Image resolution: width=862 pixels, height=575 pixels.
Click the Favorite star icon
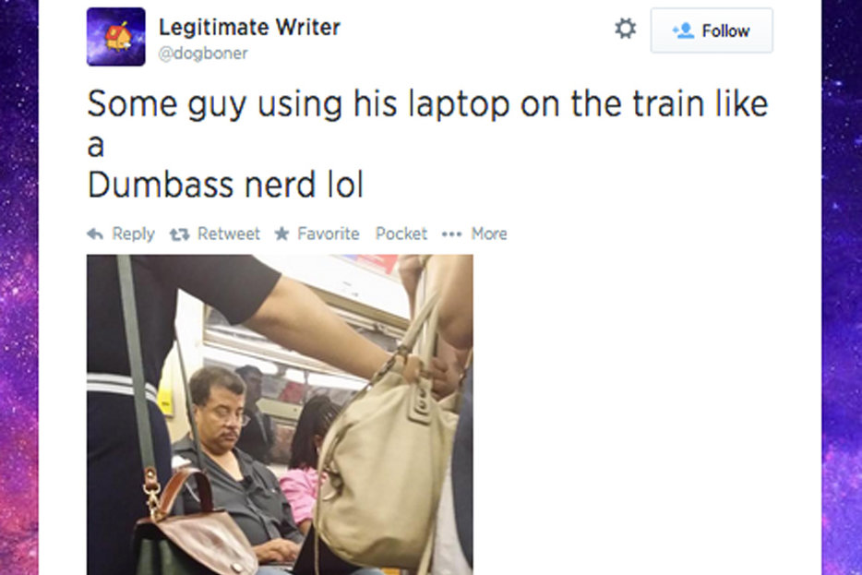pyautogui.click(x=282, y=234)
